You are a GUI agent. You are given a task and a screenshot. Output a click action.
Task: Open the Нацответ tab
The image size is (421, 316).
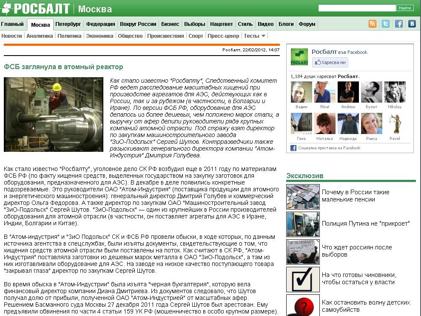[x=221, y=24]
